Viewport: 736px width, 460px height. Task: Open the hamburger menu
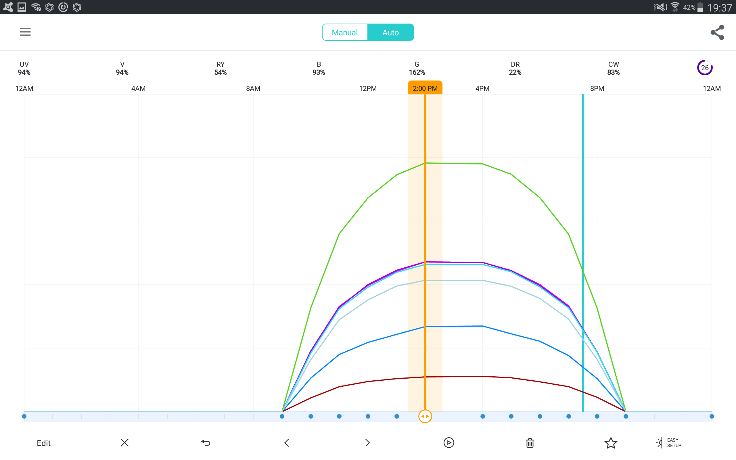click(x=25, y=32)
